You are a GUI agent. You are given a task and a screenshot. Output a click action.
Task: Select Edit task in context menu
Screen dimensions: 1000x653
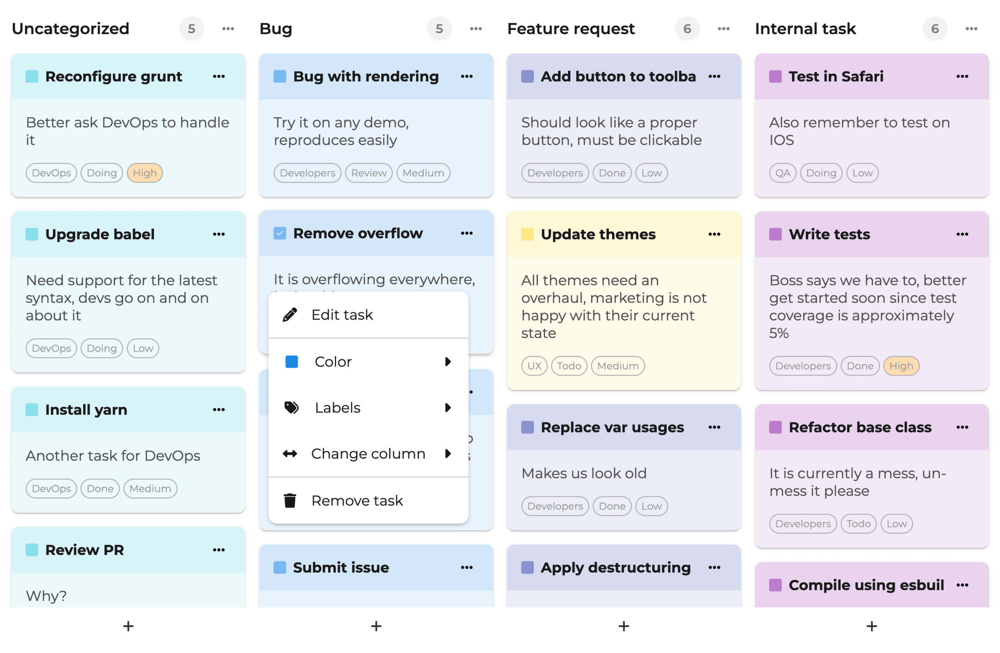342,315
